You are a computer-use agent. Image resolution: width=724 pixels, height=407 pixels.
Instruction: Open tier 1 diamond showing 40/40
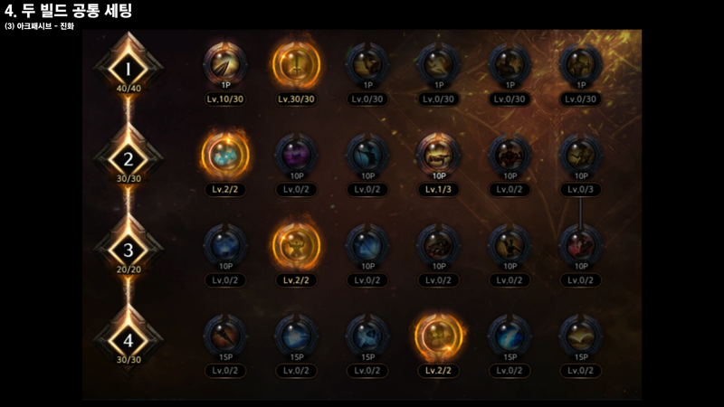tap(129, 70)
